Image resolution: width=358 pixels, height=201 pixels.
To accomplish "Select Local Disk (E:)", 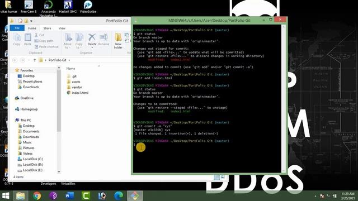I will click(30, 170).
